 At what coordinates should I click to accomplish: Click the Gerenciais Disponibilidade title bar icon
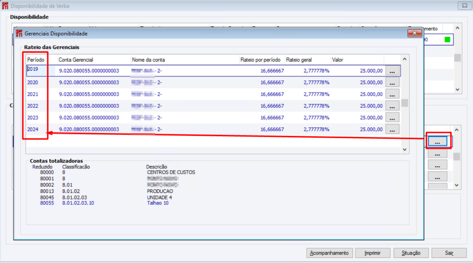(x=19, y=33)
